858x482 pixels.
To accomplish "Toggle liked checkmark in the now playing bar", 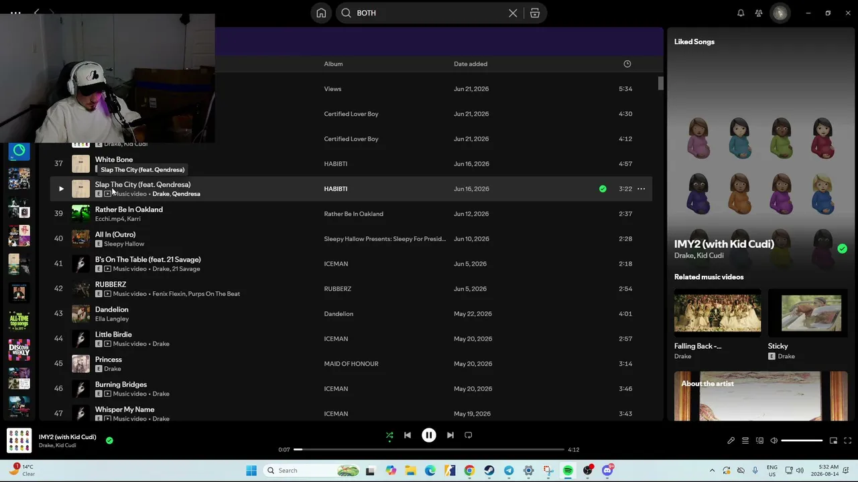I will [x=109, y=440].
